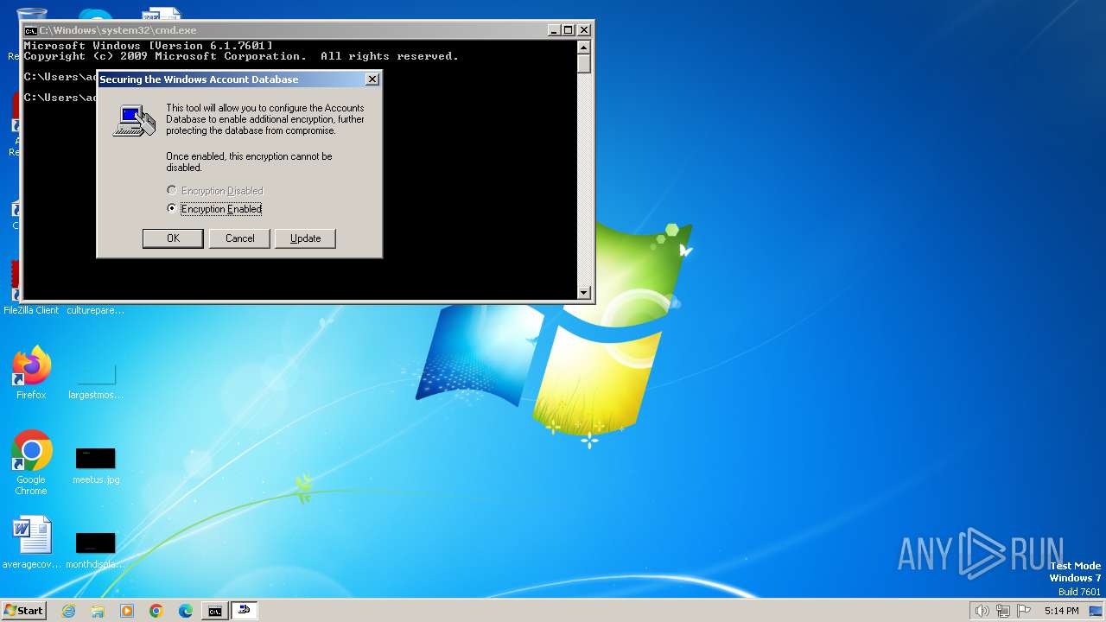
Task: Select the Google Chrome desktop shortcut
Action: pyautogui.click(x=31, y=463)
